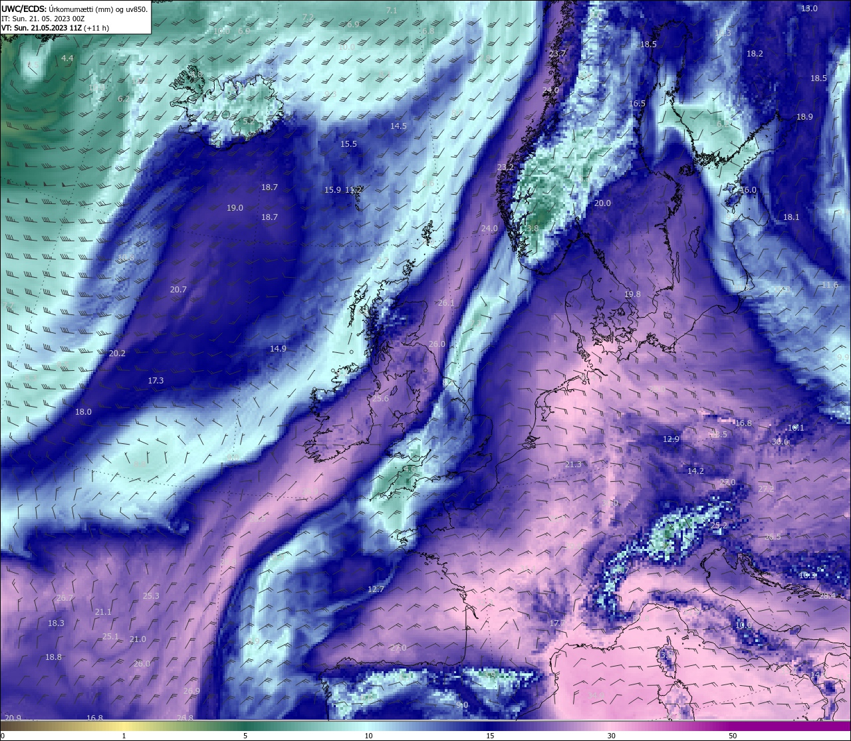851x741 pixels.
Task: Click the 15.5 value on the map
Action: [348, 144]
